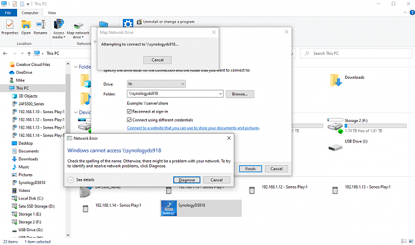The image size is (415, 245).
Task: Click Cancel in Map Network Drive wizard
Action: [x=276, y=169]
